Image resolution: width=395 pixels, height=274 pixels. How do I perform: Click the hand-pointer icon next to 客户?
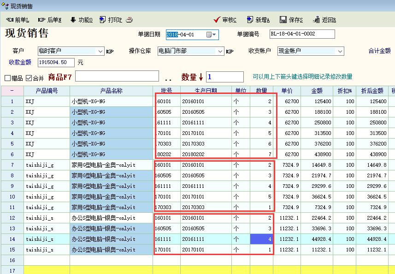(110, 51)
